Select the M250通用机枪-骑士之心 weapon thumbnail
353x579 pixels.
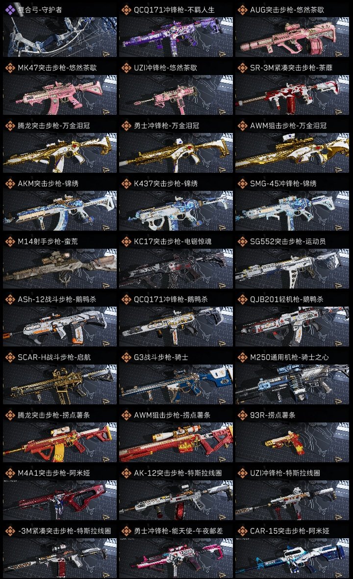[x=292, y=384]
